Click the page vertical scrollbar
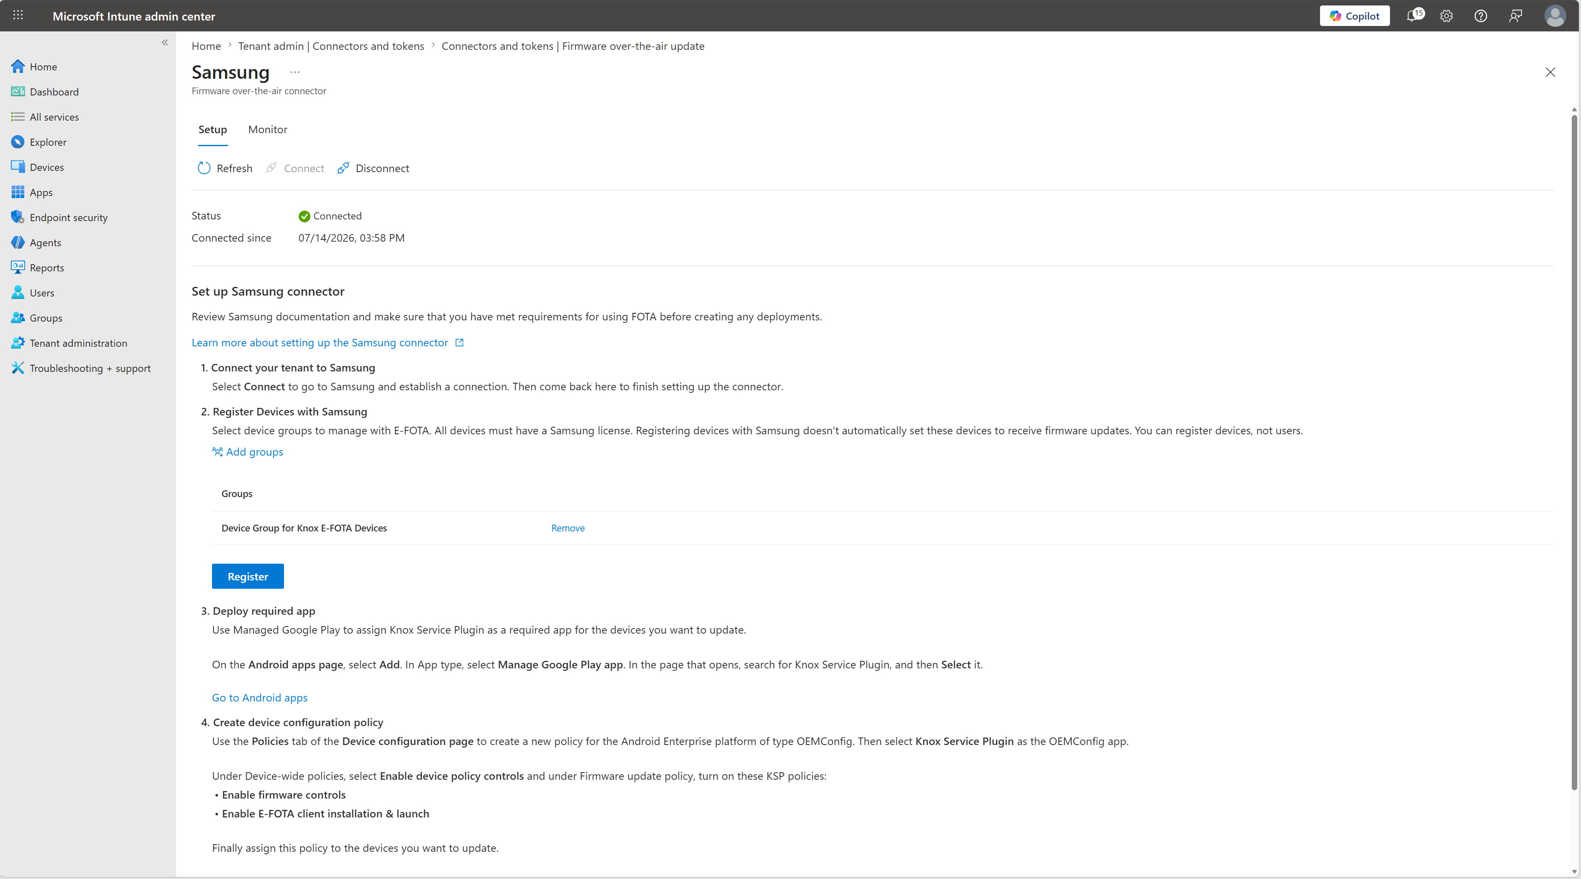 pos(1573,453)
